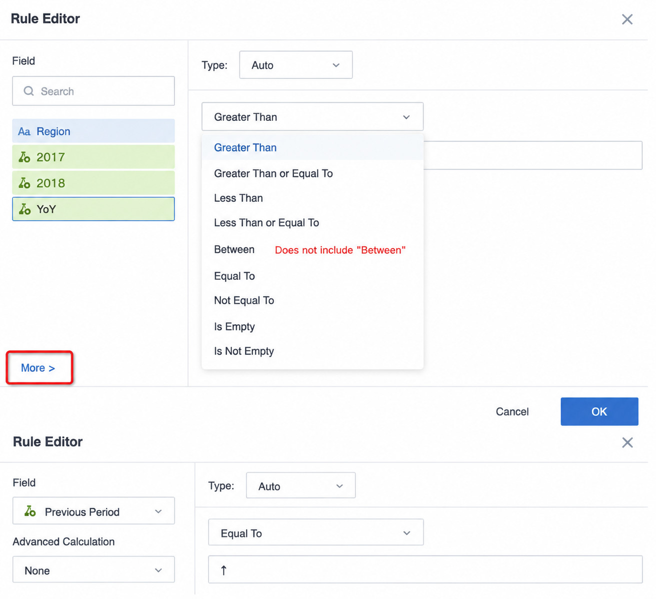Close the lower Rule Editor dialog
This screenshot has width=656, height=599.
coord(627,442)
